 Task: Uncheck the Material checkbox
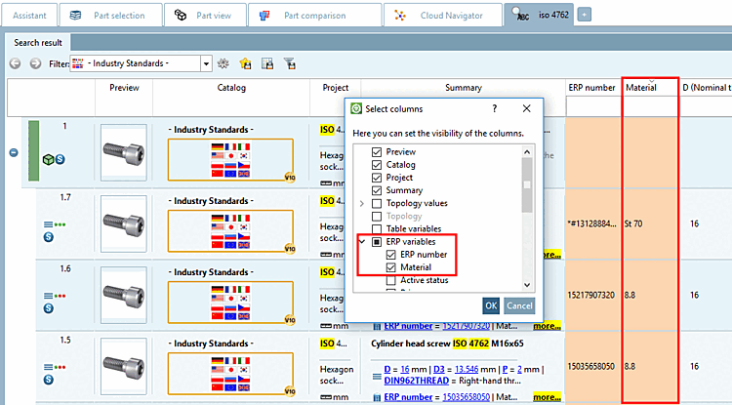[391, 267]
